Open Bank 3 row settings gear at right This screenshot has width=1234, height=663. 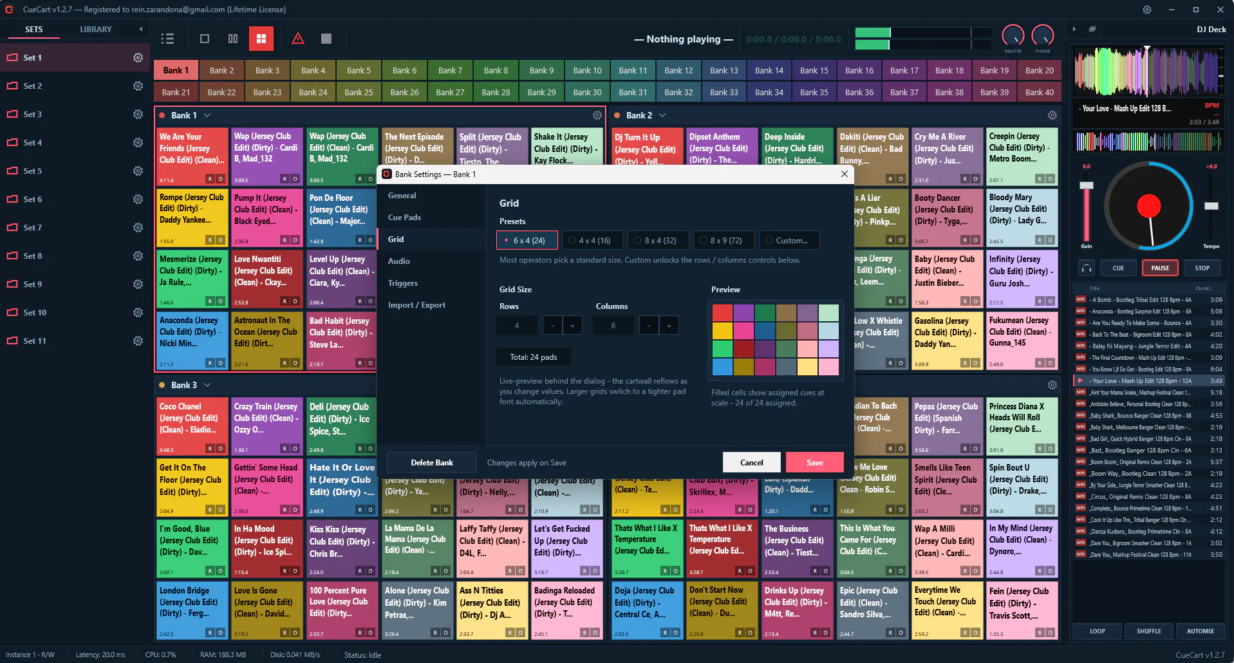pyautogui.click(x=1052, y=385)
